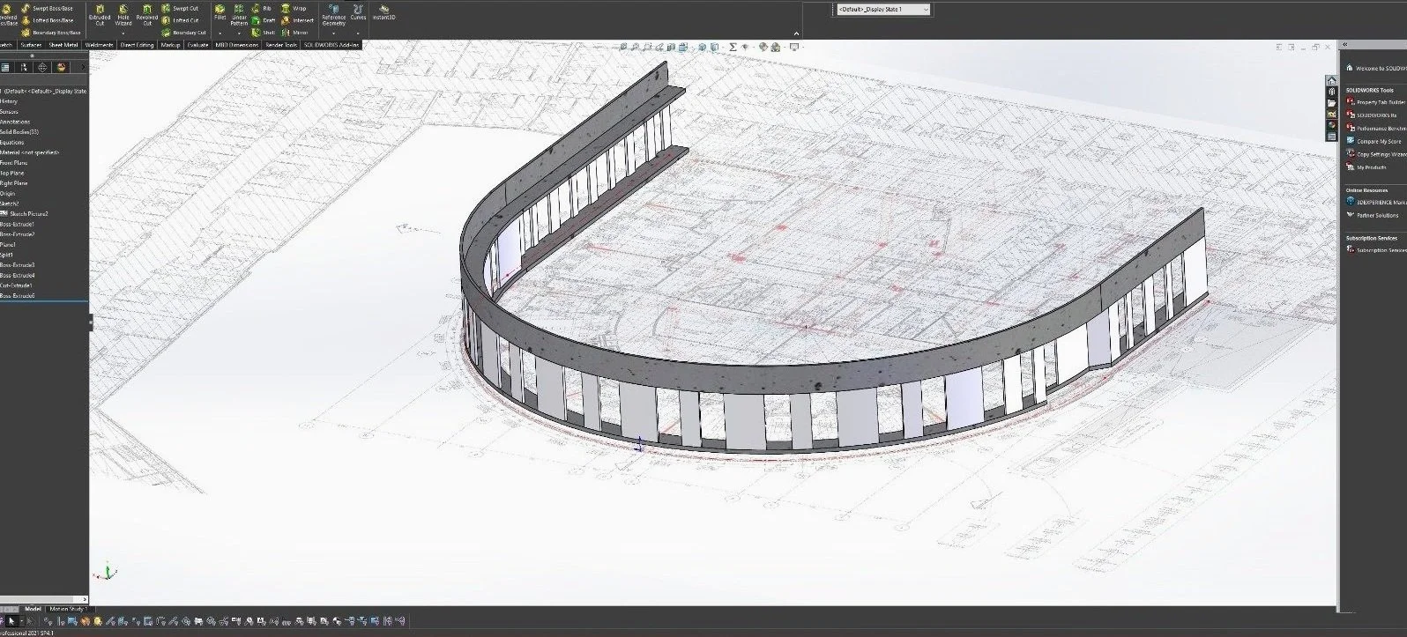Select the Intersect tool
1407x637 pixels.
[297, 20]
